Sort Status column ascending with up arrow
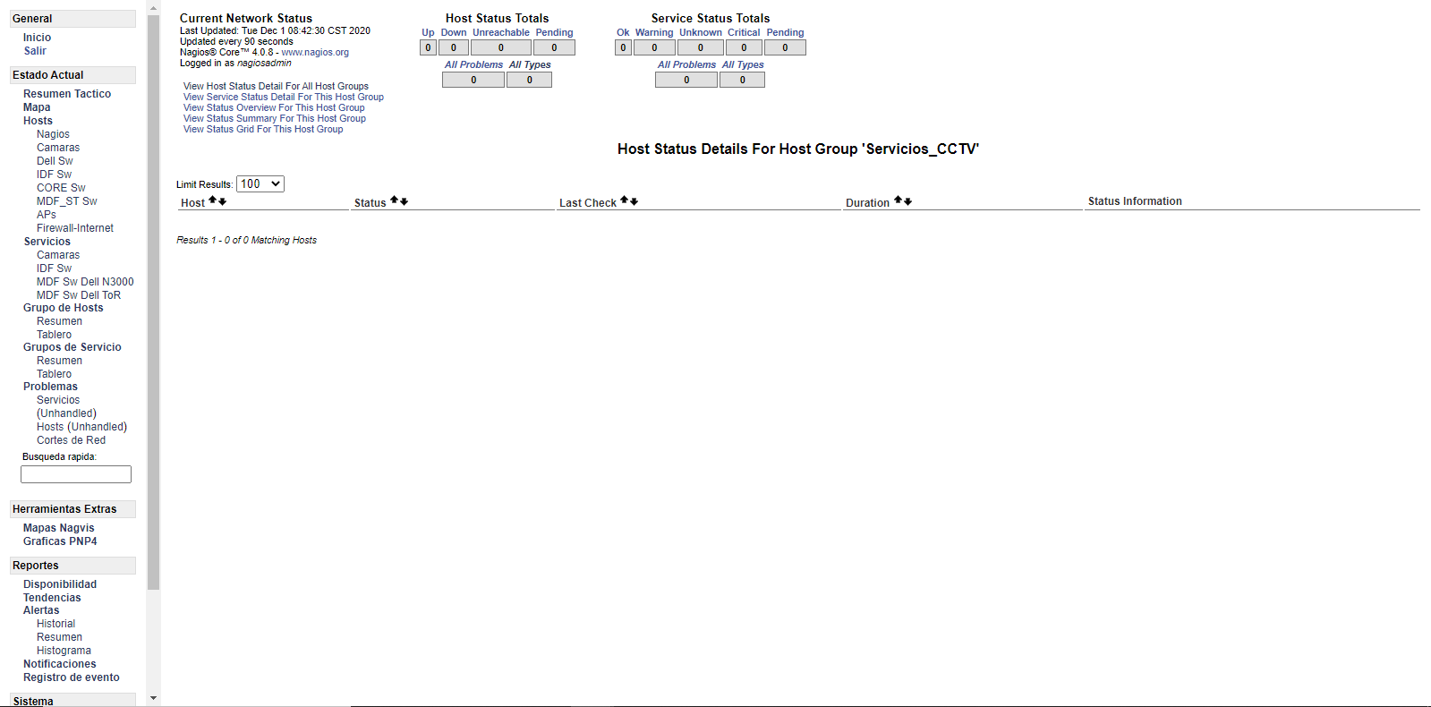Viewport: 1431px width, 707px height. [395, 200]
